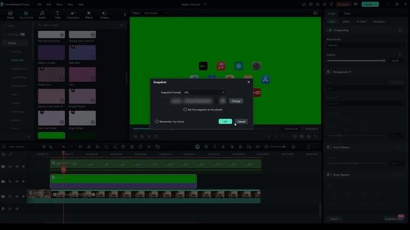
Task: Click the Purchase button
Action: [x=343, y=4]
